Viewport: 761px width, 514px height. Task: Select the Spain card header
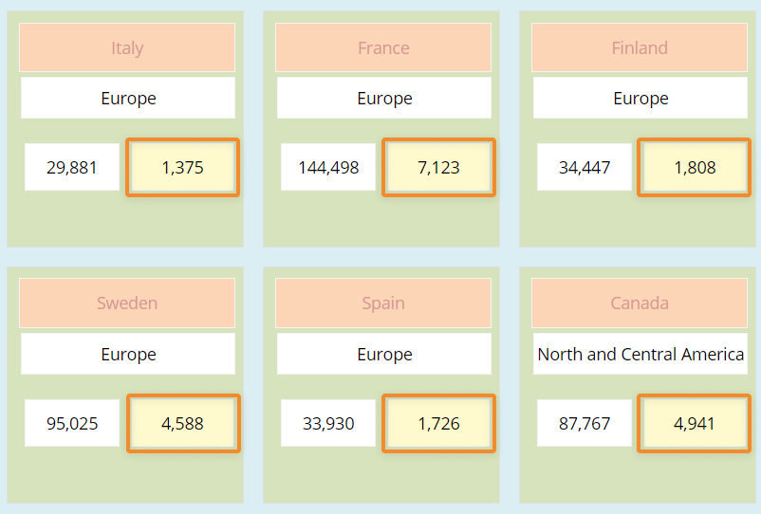pyautogui.click(x=383, y=303)
